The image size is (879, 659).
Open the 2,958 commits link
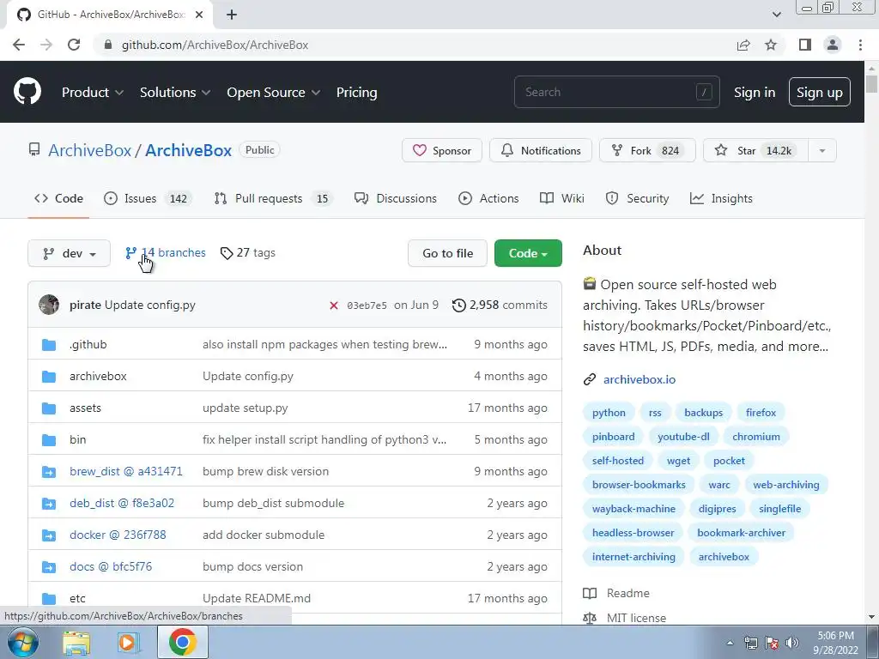[x=500, y=305]
